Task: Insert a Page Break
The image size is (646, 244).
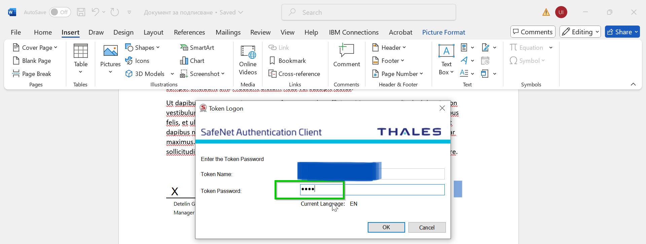Action: 32,74
